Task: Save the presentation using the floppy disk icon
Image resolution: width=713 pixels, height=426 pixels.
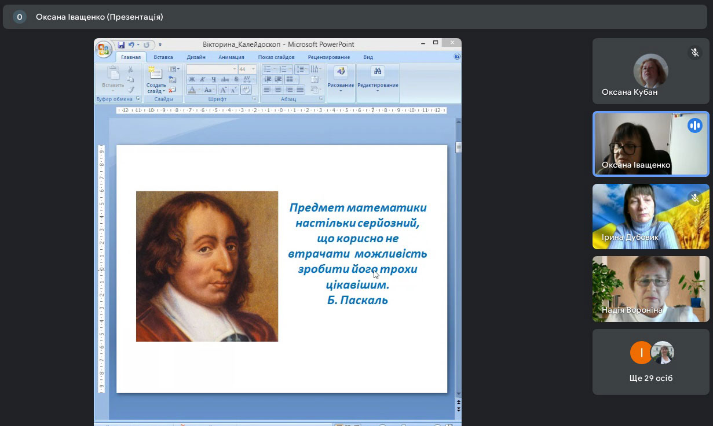Action: (121, 45)
